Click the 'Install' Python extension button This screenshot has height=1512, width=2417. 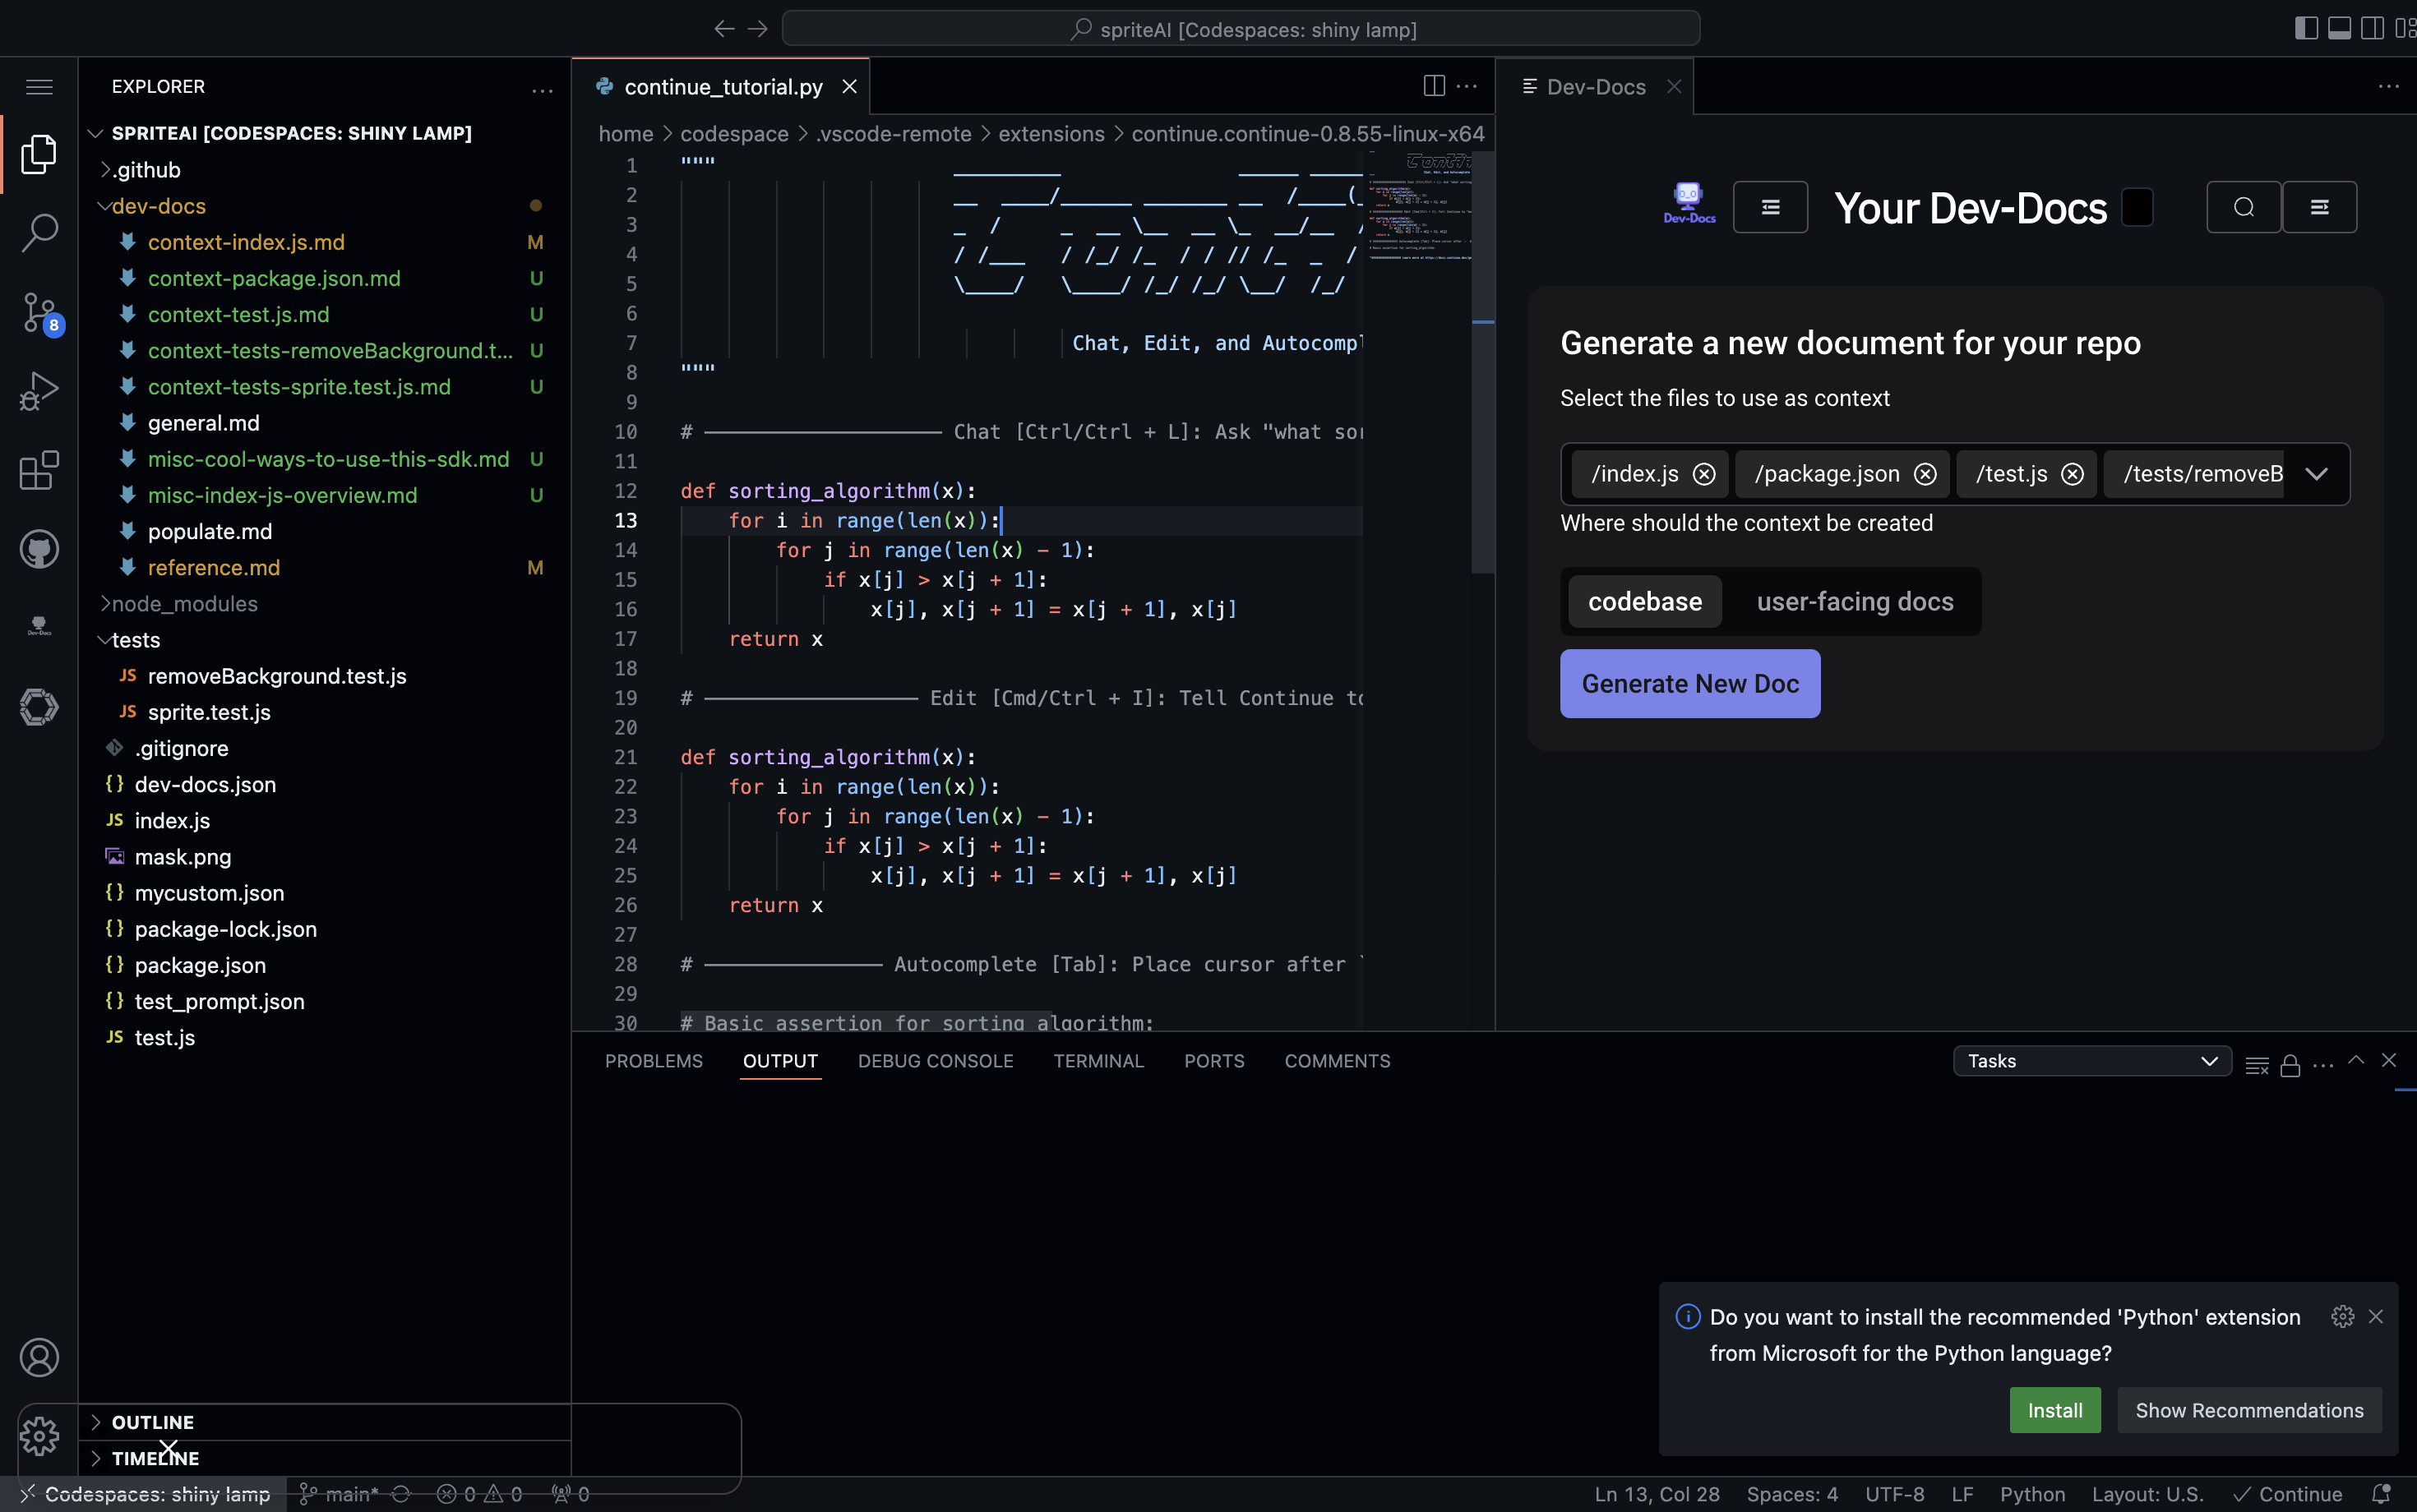point(2054,1408)
